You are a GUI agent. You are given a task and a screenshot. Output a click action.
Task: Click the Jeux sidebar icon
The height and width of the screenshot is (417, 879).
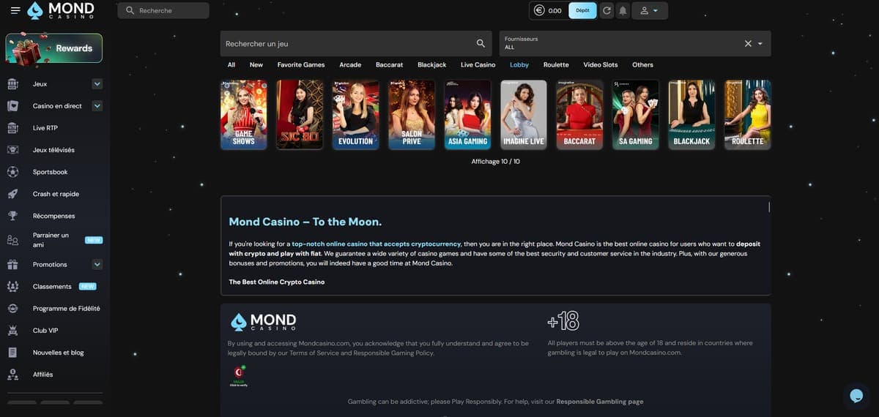pyautogui.click(x=12, y=84)
